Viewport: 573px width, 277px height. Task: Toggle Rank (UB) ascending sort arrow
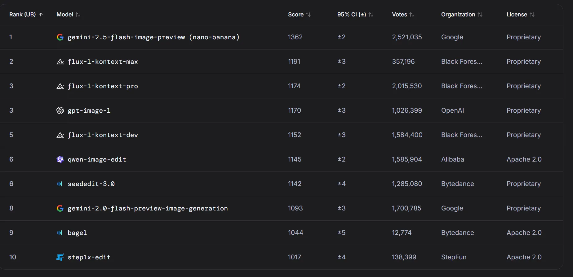tap(41, 15)
